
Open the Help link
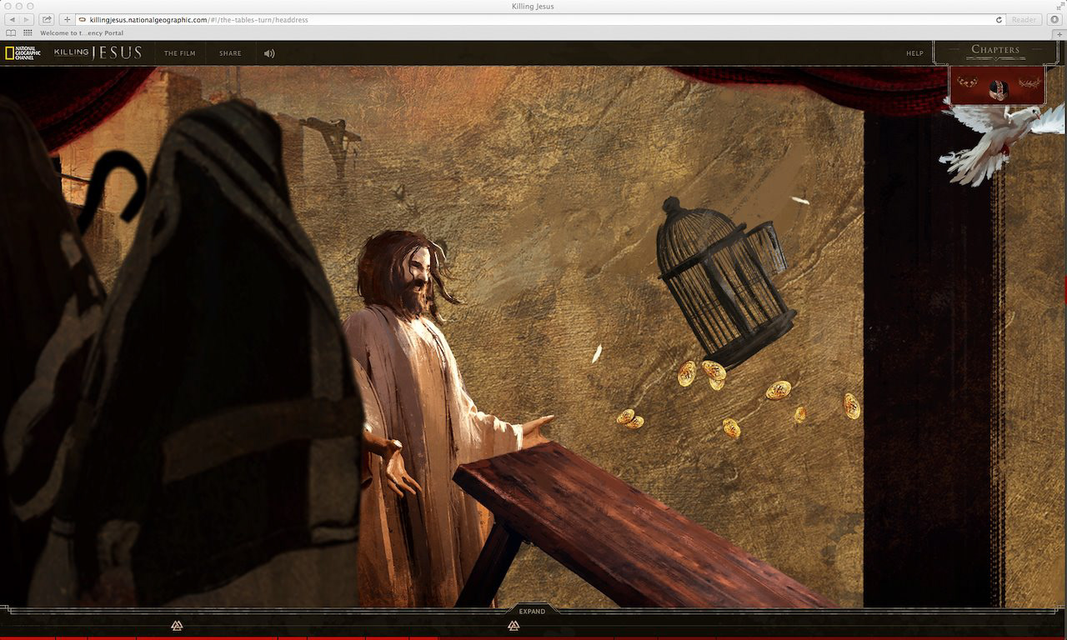pyautogui.click(x=914, y=53)
